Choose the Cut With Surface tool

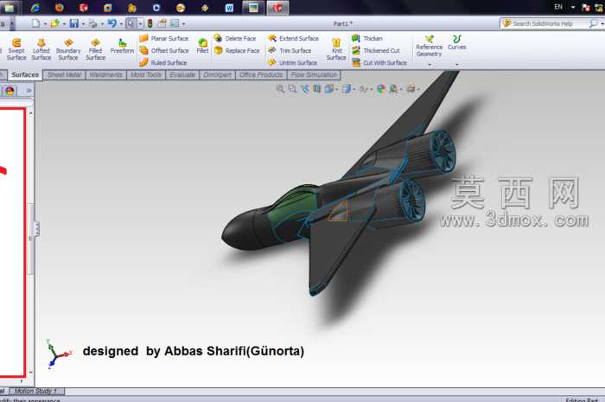(x=379, y=62)
